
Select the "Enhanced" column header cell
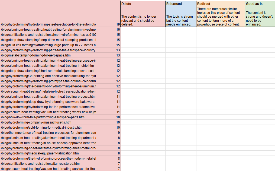(181, 4)
